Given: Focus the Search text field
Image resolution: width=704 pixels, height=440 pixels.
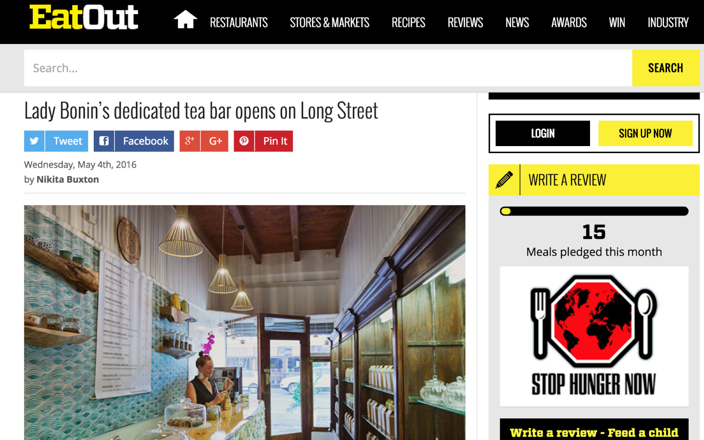Looking at the screenshot, I should [328, 68].
